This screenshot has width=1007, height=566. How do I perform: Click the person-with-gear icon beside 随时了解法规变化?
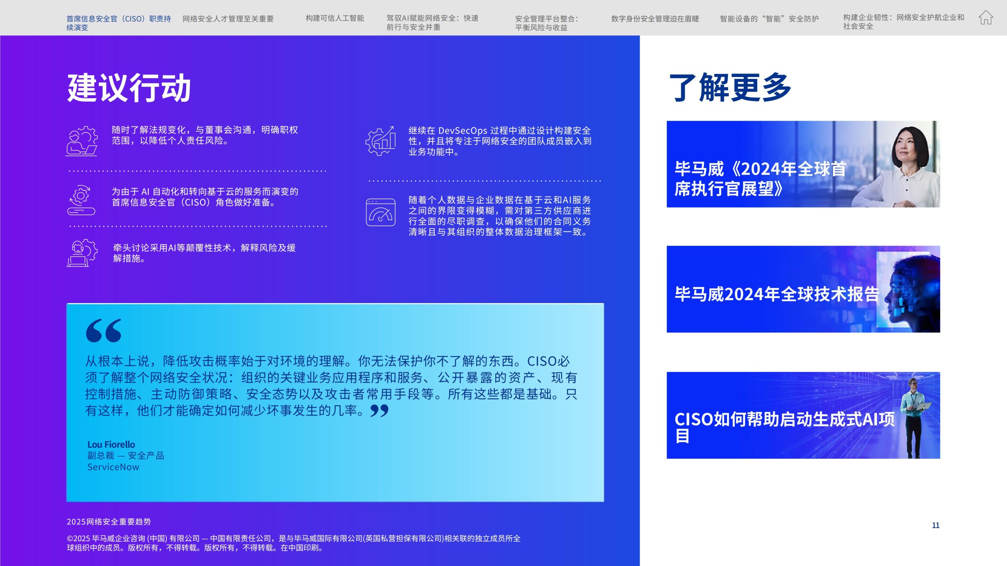81,141
